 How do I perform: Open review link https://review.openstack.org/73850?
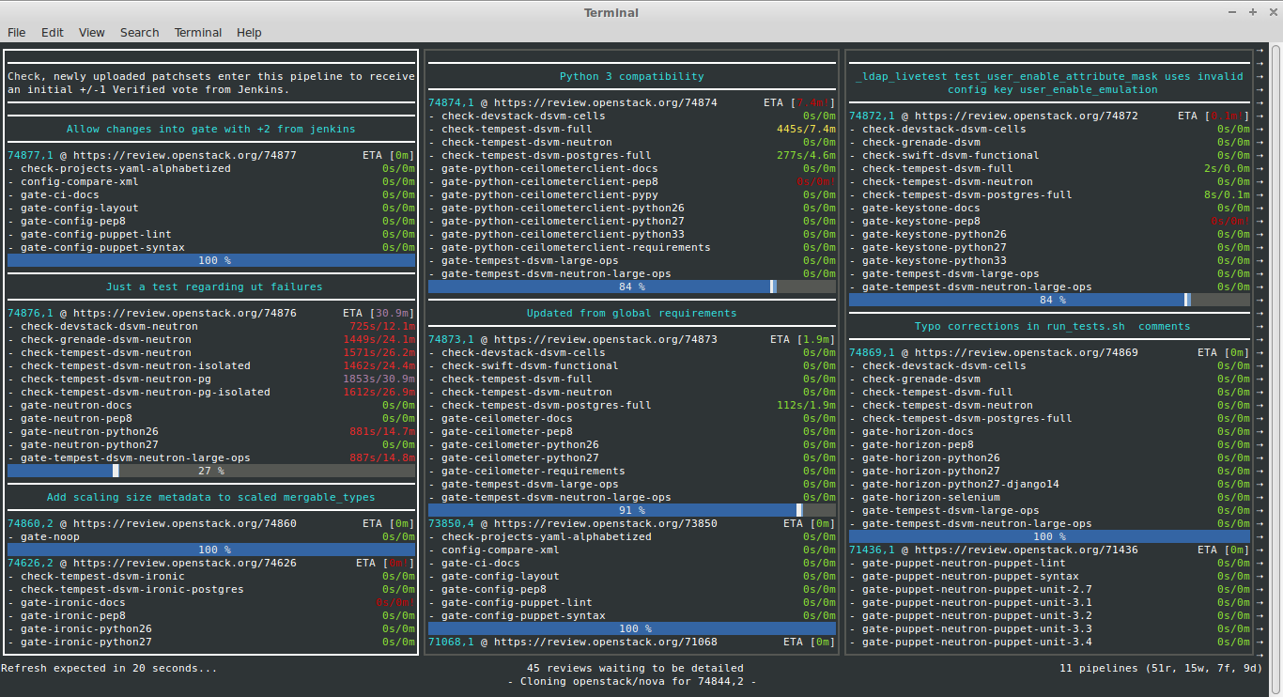(606, 523)
